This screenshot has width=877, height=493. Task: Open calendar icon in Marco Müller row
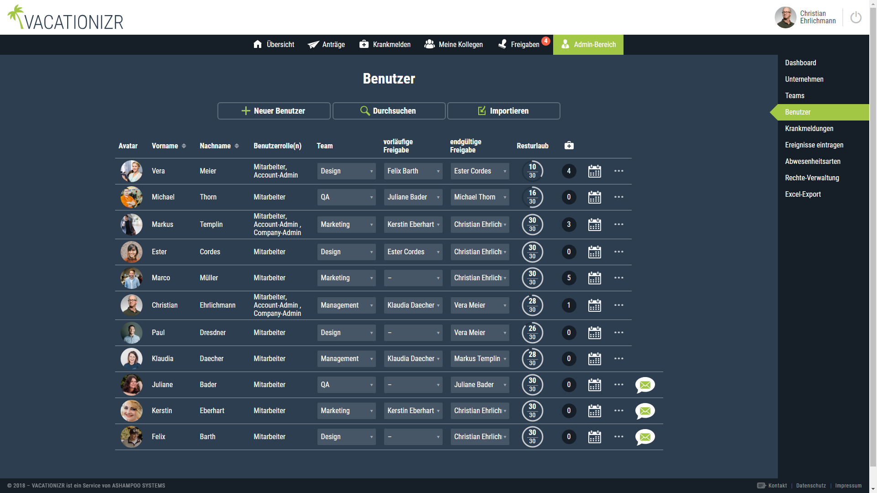(594, 278)
